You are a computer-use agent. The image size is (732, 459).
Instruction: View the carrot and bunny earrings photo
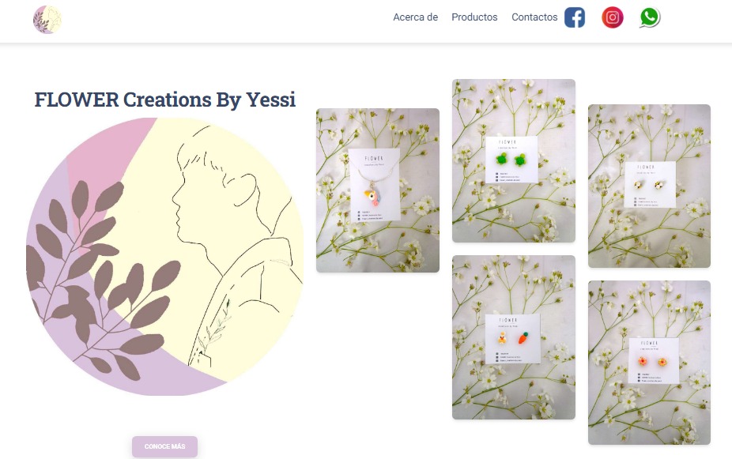514,337
